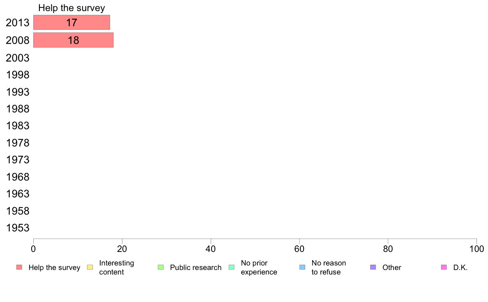
Task: Click the 2013 bar showing 17
Action: click(71, 23)
